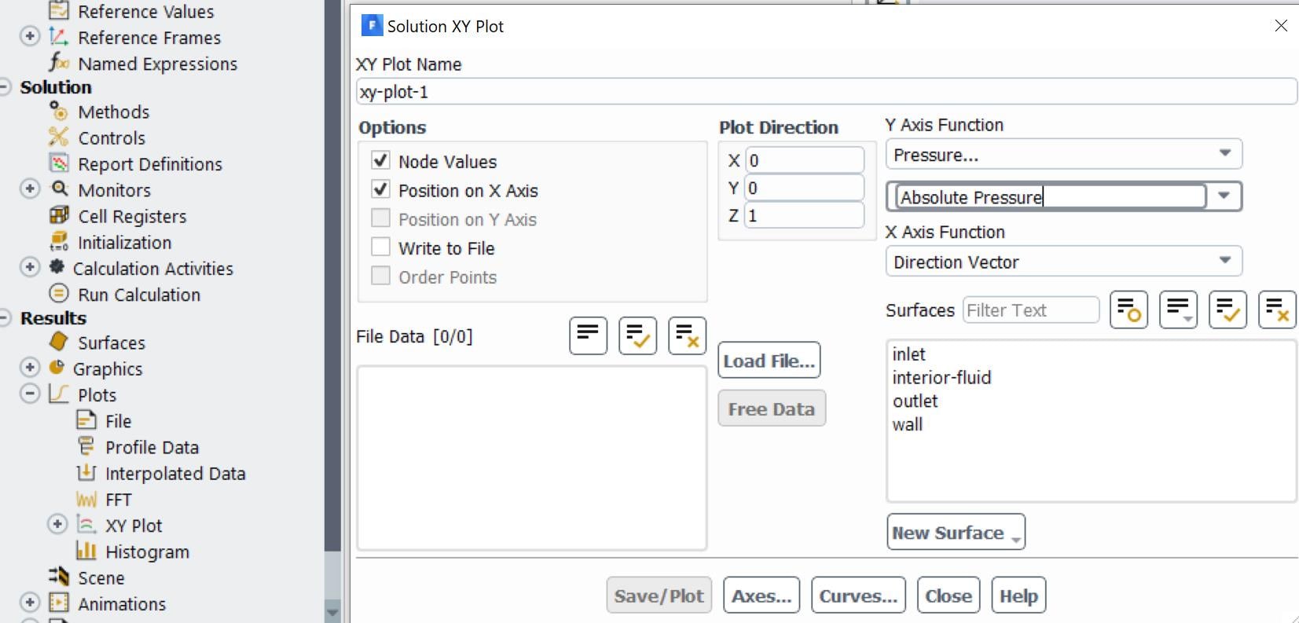Click the outline tree vertical scrollbar
The image size is (1299, 623).
click(332, 314)
